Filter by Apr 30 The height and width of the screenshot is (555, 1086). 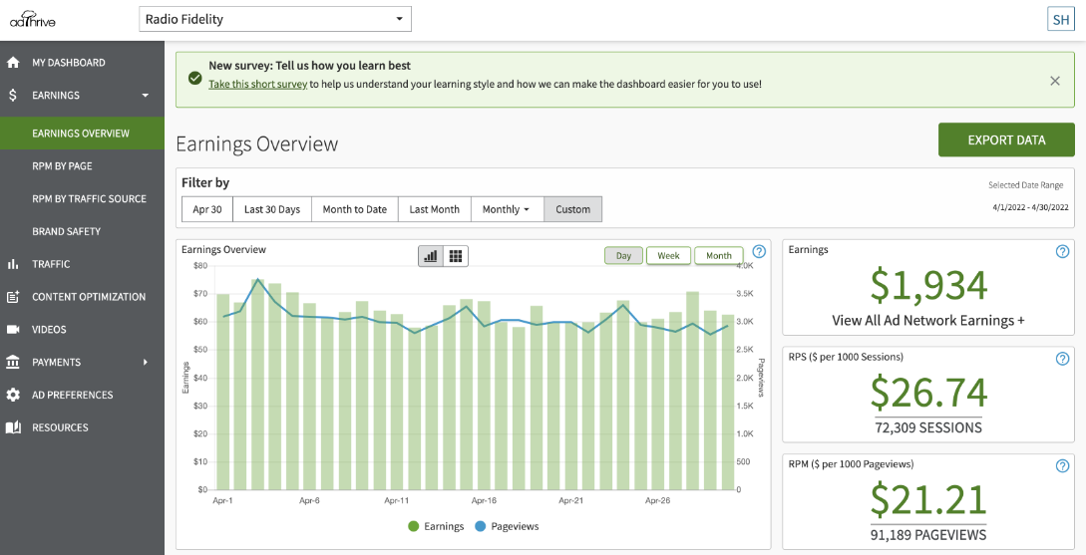pyautogui.click(x=207, y=209)
